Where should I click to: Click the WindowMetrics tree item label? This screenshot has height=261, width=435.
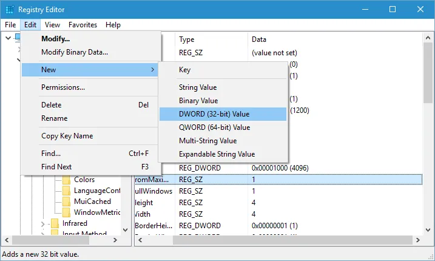97,212
